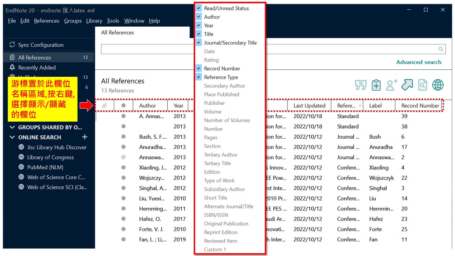Click the Export References arrow icon
The width and height of the screenshot is (455, 256).
[407, 85]
